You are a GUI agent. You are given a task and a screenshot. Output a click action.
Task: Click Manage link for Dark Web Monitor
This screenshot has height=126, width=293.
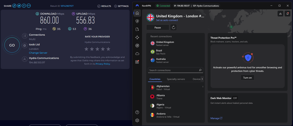coord(216,118)
